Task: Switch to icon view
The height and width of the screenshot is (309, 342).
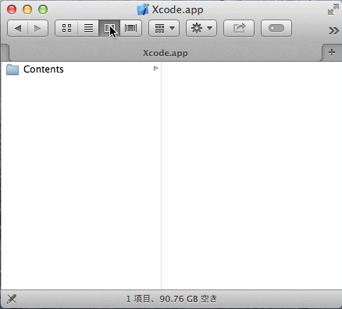Action: tap(66, 28)
